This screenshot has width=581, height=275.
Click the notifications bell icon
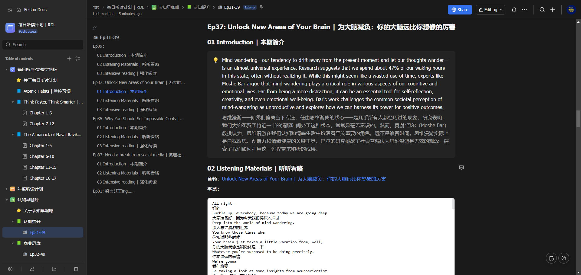coord(514,10)
